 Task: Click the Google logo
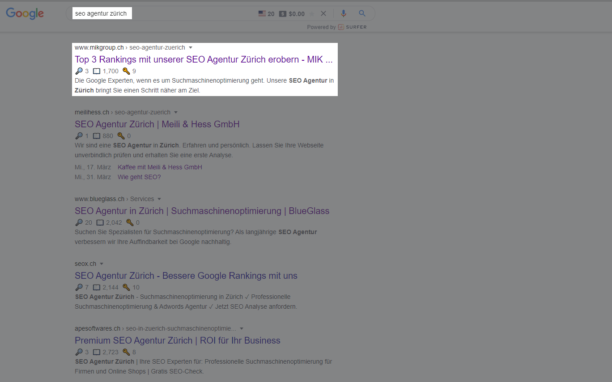click(25, 13)
